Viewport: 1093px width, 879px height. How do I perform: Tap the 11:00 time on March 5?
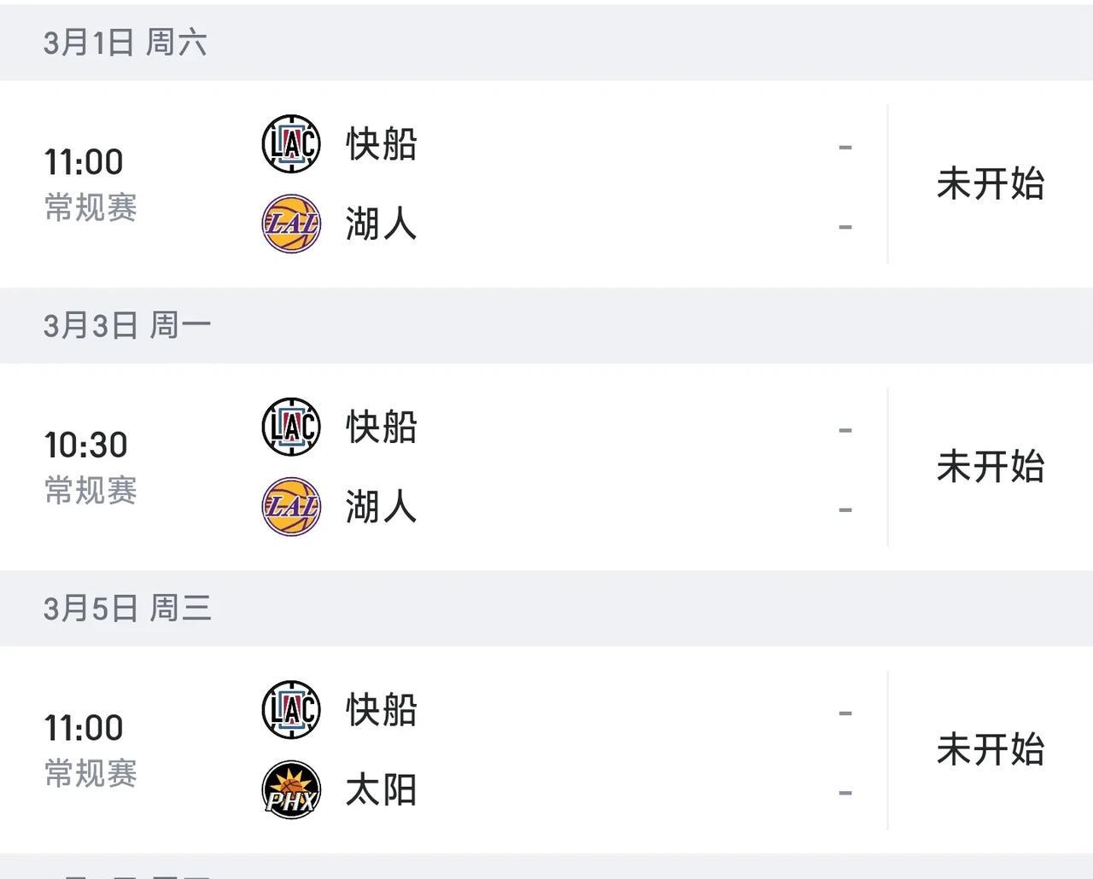tap(84, 728)
